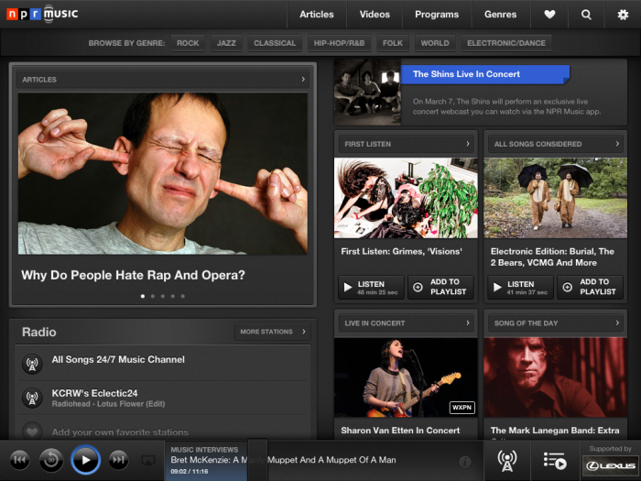This screenshot has width=641, height=481.
Task: Open settings with the gear icon
Action: (623, 15)
